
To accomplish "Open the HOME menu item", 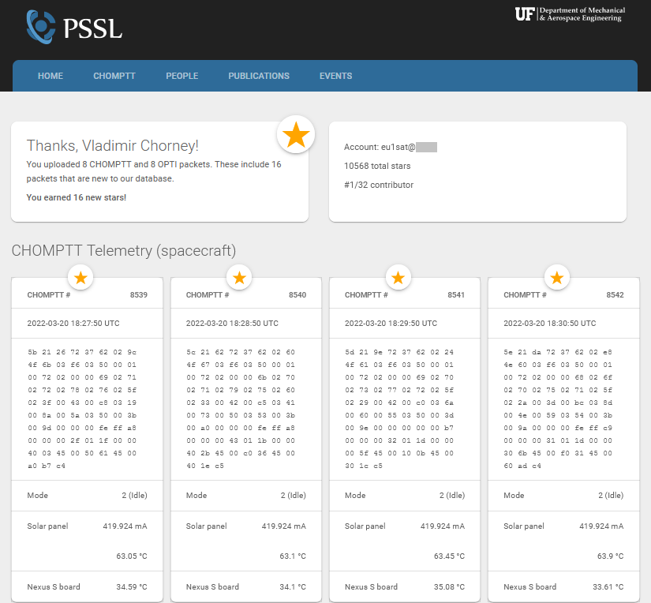I will (x=51, y=76).
